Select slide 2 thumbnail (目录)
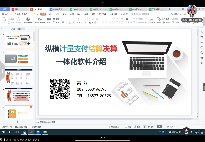 point(19,59)
